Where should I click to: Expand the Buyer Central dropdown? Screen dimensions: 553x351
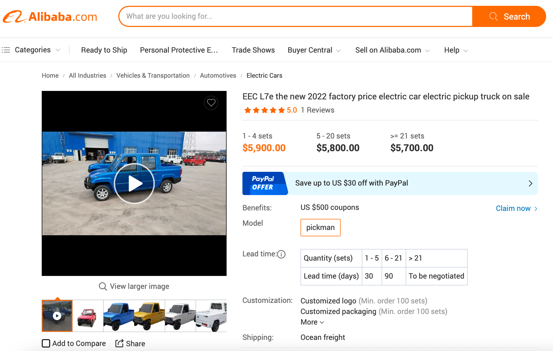coord(314,50)
